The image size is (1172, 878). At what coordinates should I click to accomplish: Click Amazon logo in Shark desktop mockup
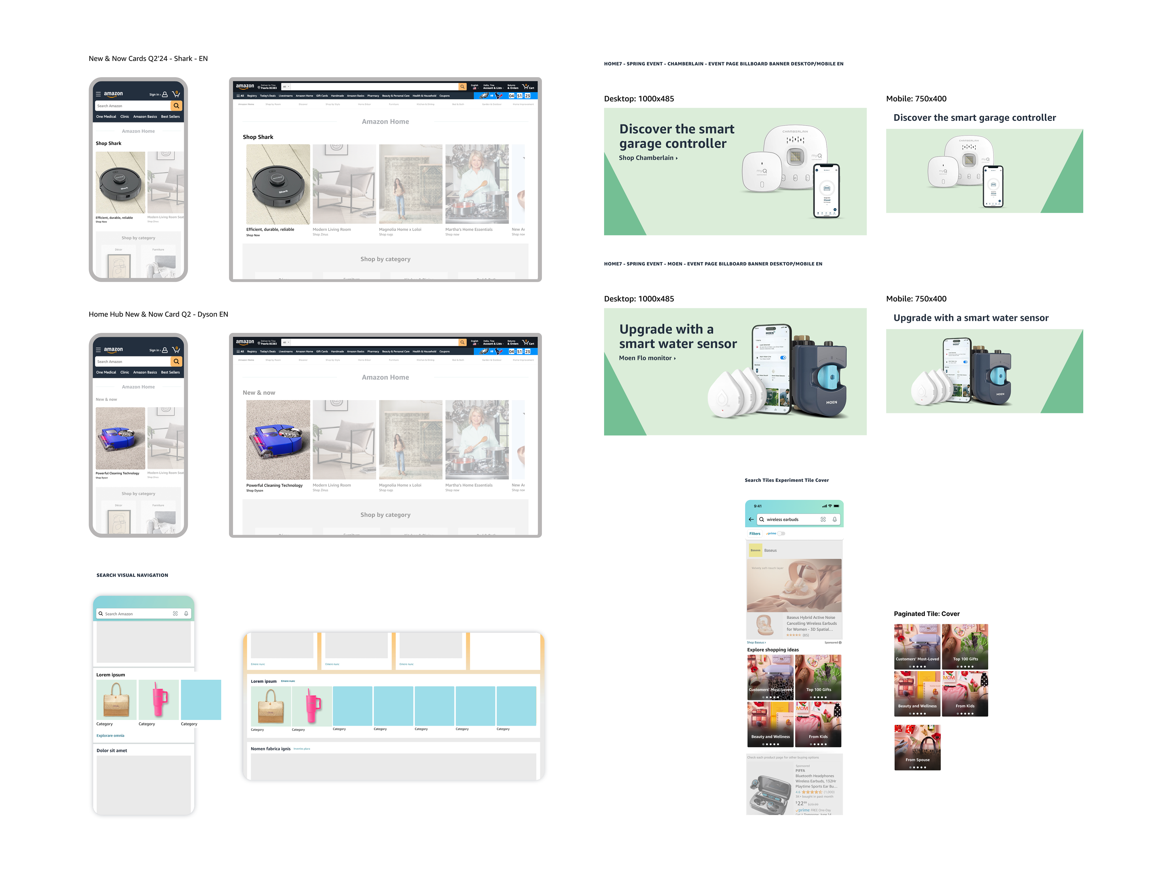pyautogui.click(x=245, y=86)
